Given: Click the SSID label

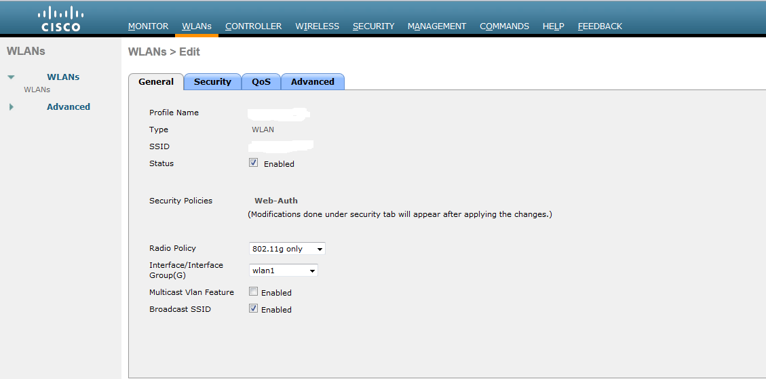Looking at the screenshot, I should 159,146.
